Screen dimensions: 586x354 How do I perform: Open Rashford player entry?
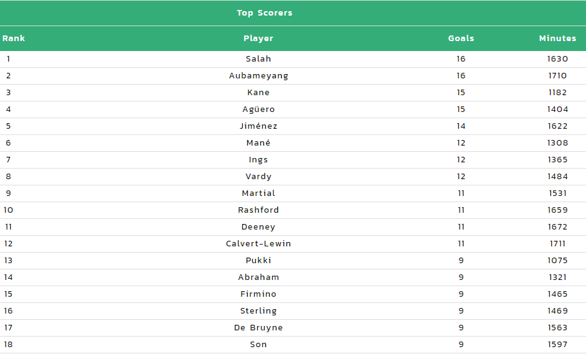coord(258,210)
